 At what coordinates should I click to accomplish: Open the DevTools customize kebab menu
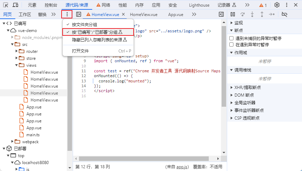point(287,5)
